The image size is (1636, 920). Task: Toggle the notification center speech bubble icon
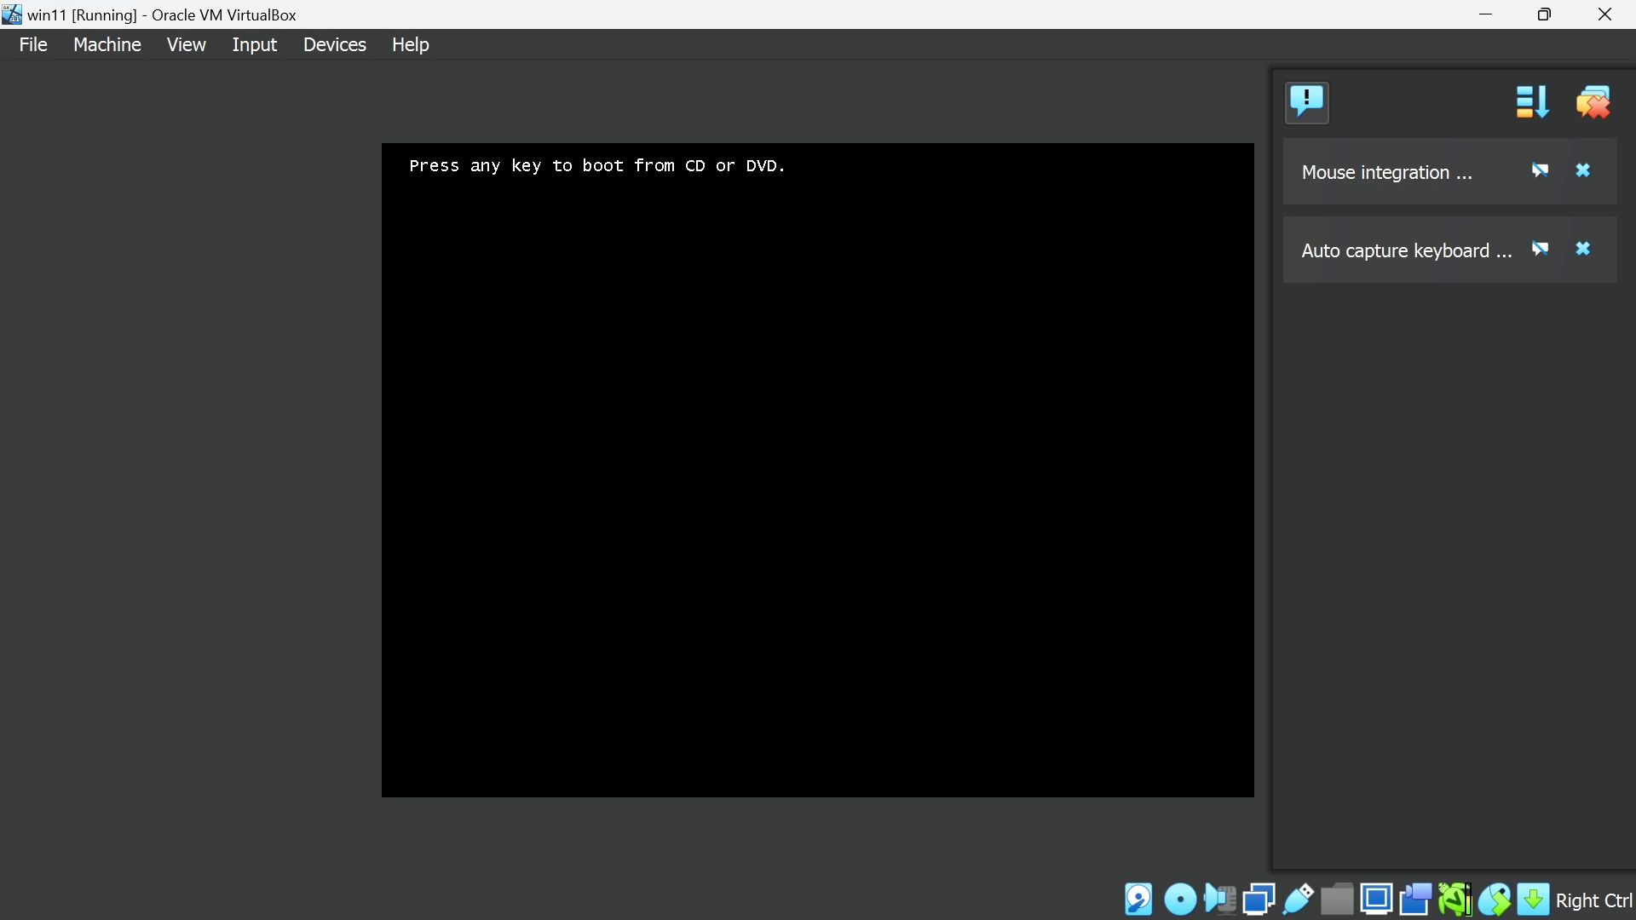click(1307, 102)
